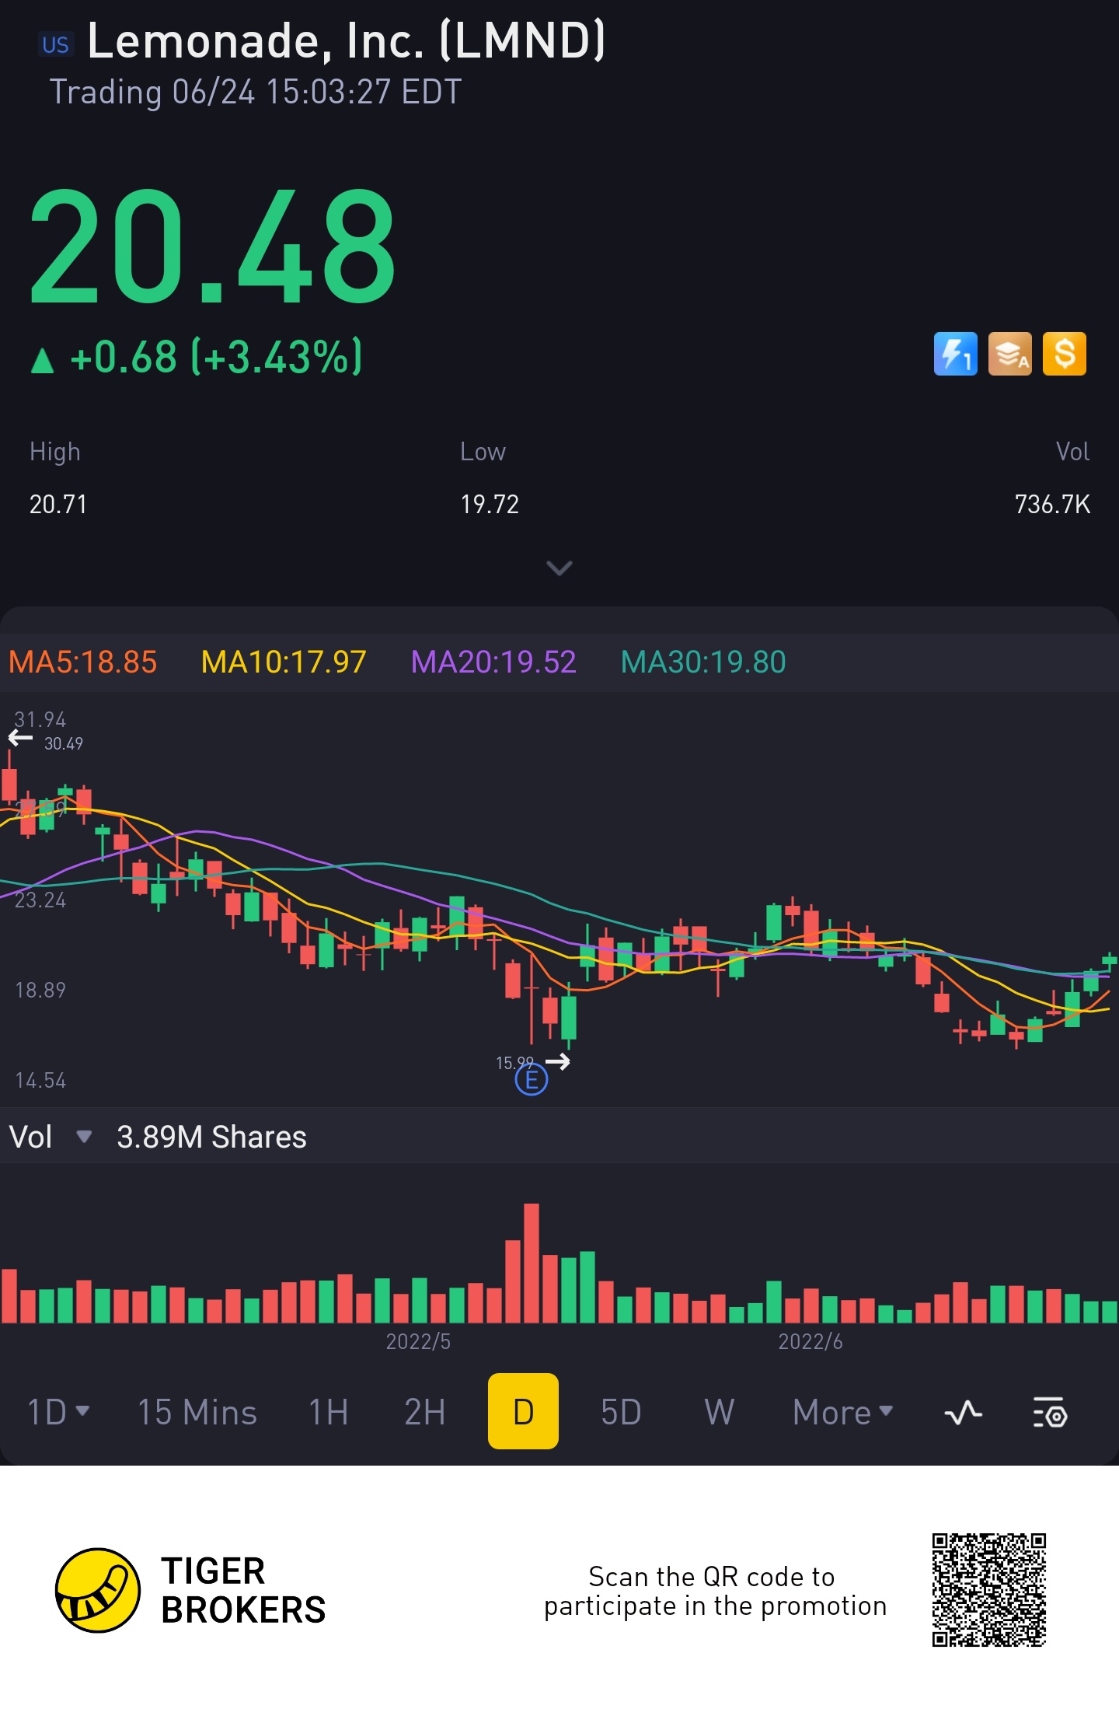Tap the current price 20.48
This screenshot has height=1716, width=1119.
click(213, 247)
